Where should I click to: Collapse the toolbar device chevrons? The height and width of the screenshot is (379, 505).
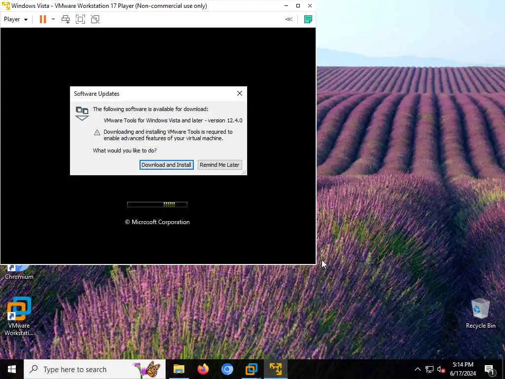point(289,19)
